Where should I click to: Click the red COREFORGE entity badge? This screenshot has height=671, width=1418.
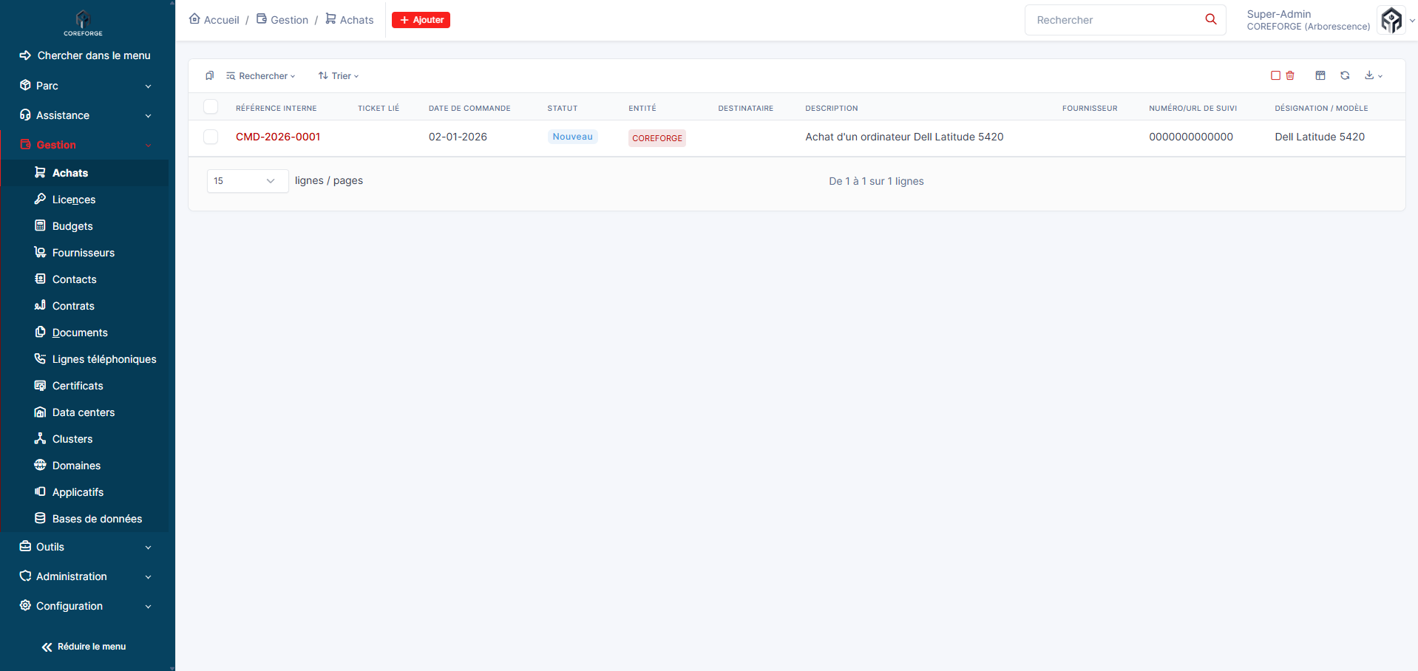point(657,138)
